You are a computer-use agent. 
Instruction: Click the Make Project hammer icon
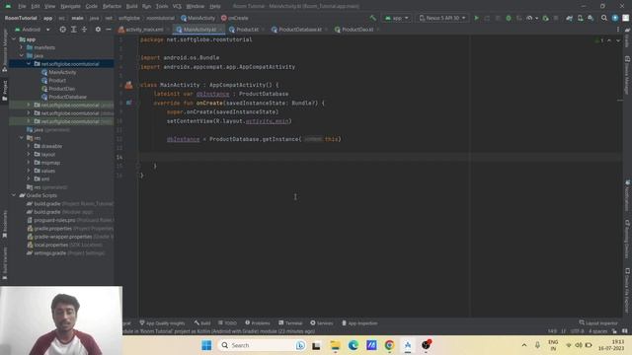[373, 18]
